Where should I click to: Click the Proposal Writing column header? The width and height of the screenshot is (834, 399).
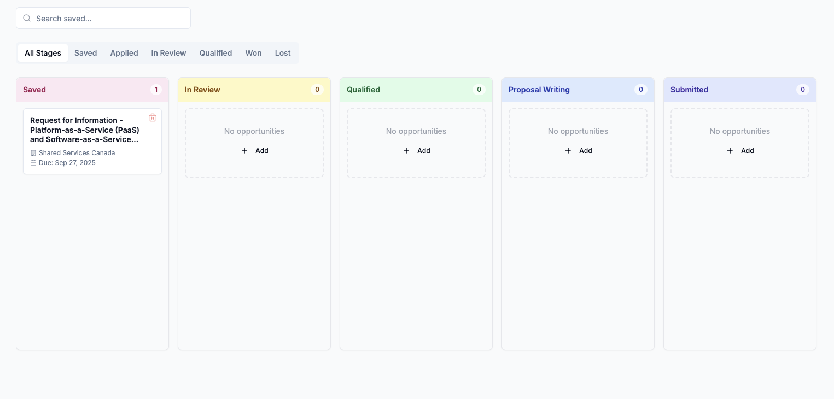tap(539, 90)
